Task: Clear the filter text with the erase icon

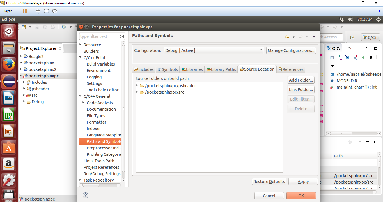Action: pos(122,36)
